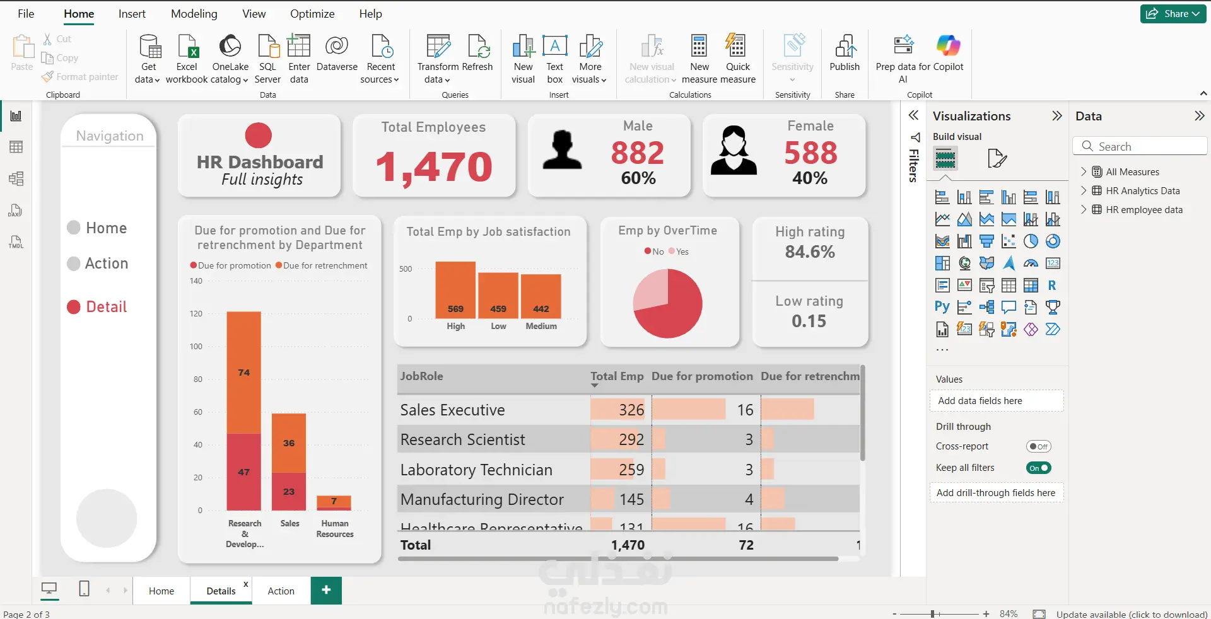Choose the R script visual
The width and height of the screenshot is (1211, 619).
1053,286
